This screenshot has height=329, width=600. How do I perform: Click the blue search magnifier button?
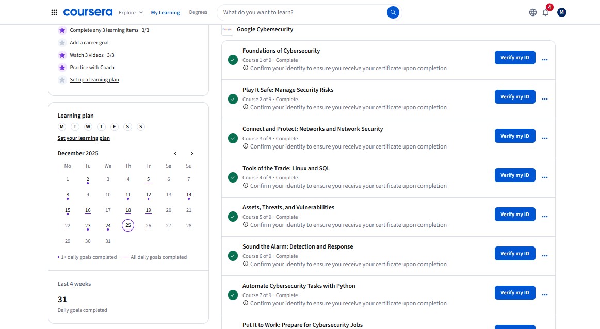tap(393, 12)
